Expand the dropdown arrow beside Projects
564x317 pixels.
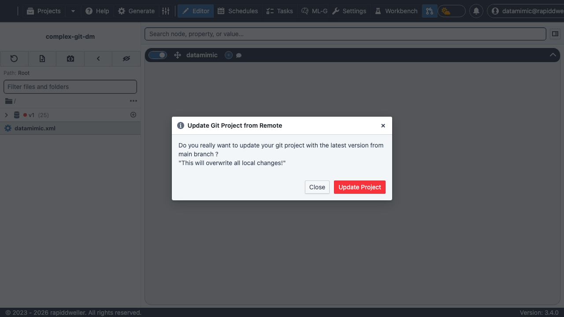coord(73,11)
